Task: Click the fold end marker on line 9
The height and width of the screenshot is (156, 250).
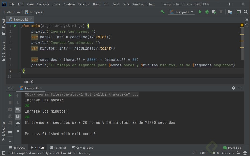Action: point(21,71)
